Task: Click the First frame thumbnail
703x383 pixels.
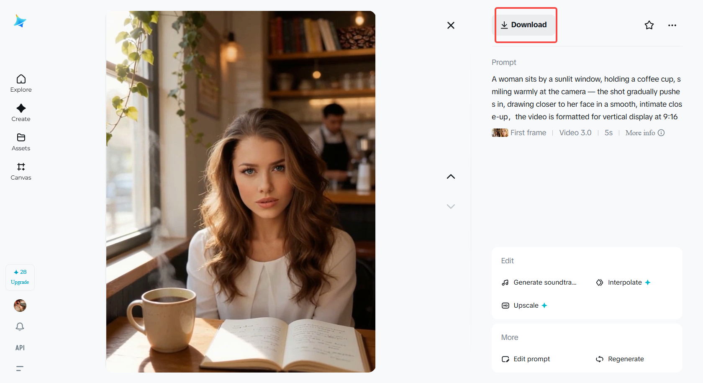Action: click(x=500, y=133)
